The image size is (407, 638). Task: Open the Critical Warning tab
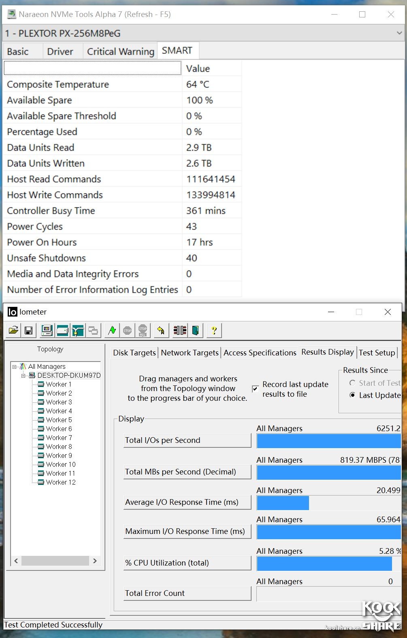121,51
